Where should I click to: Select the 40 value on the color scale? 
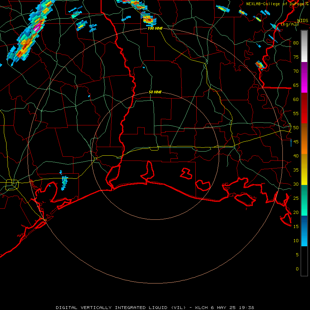tap(296, 156)
